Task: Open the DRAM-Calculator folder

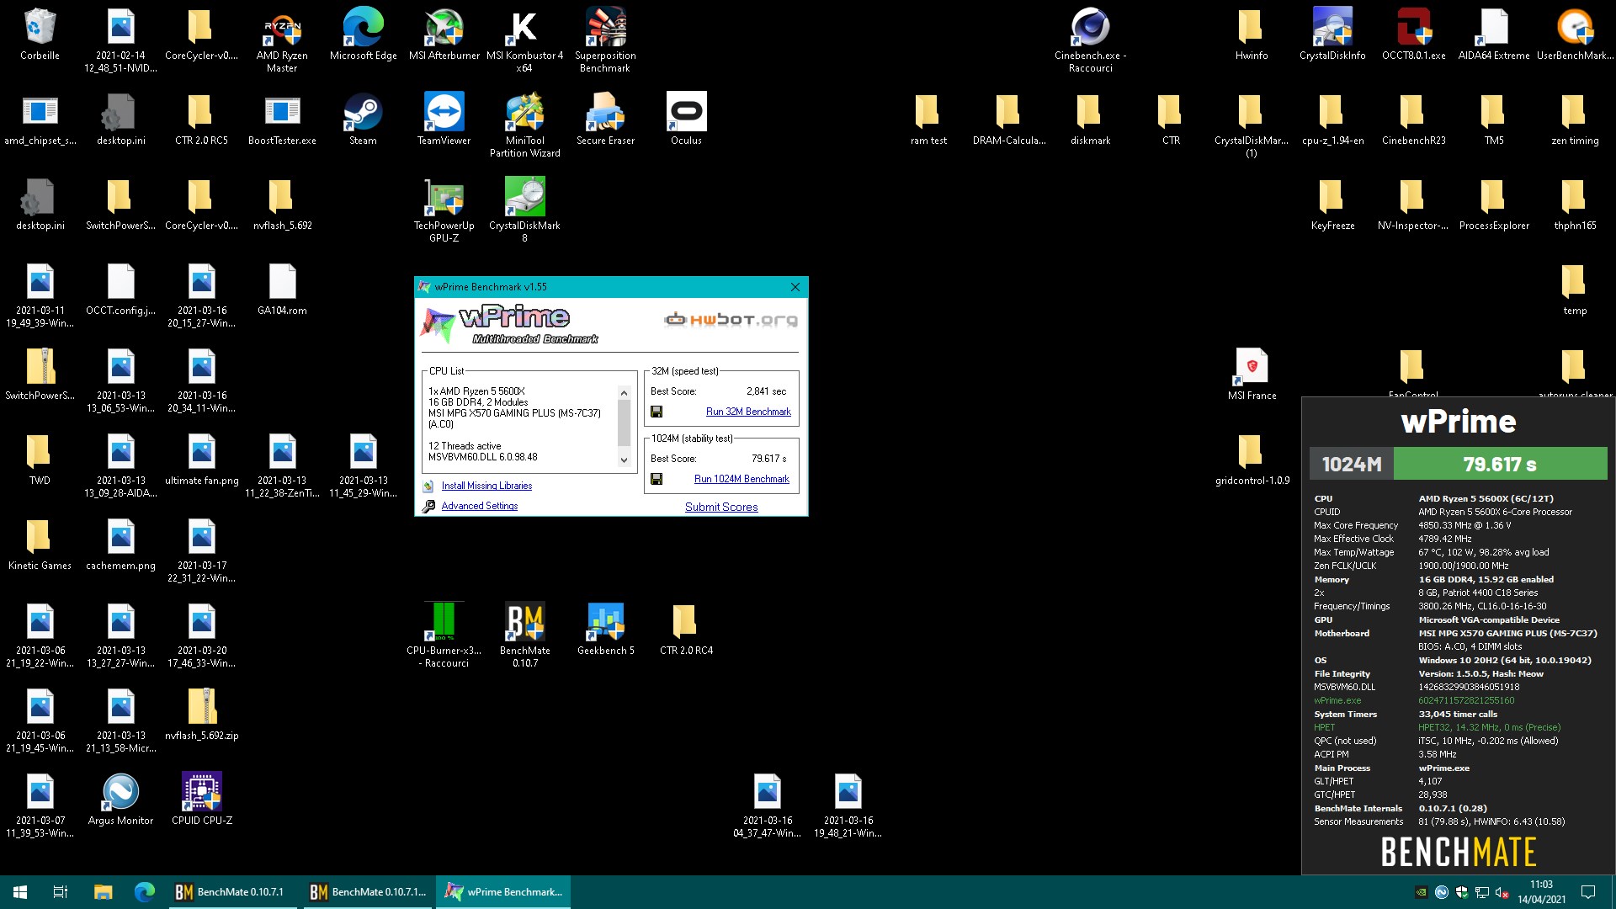Action: coord(1009,119)
